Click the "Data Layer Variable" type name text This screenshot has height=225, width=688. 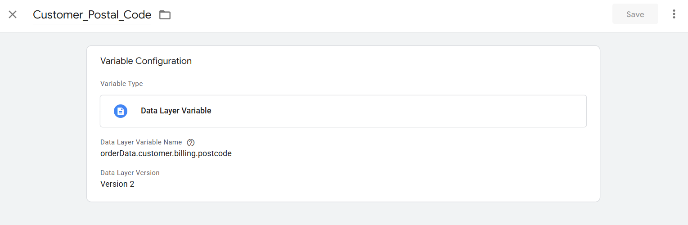[x=176, y=111]
